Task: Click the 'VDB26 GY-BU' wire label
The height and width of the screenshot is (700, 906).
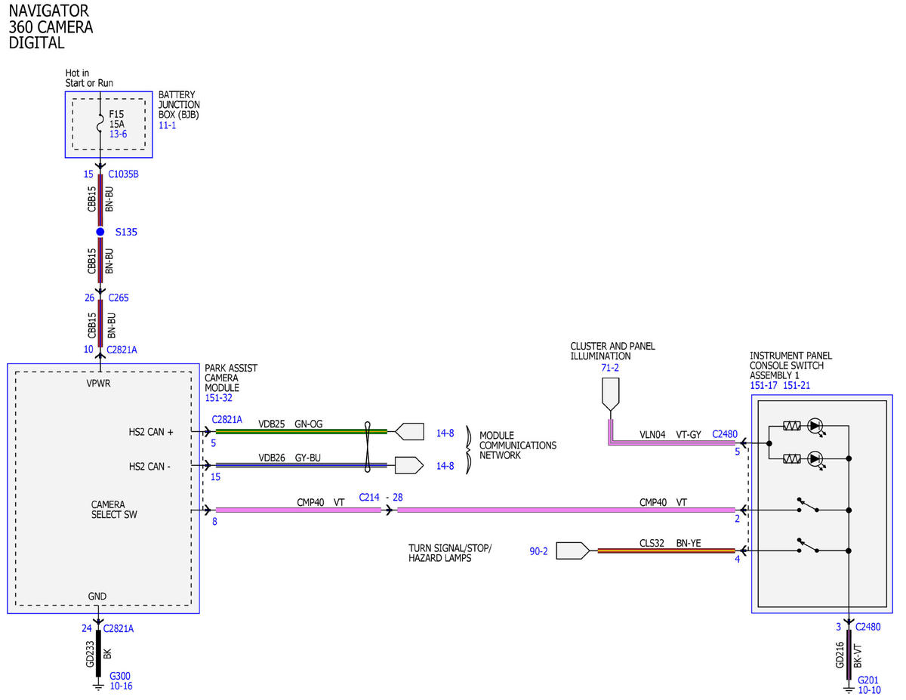Action: coord(291,458)
